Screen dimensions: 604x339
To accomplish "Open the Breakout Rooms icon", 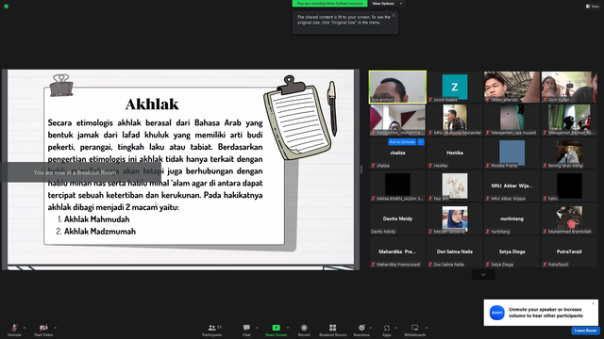I will tap(333, 328).
